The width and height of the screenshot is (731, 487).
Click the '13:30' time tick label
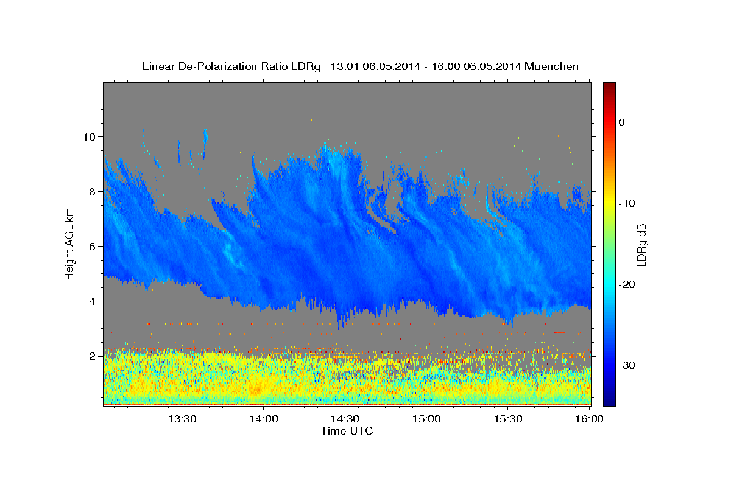[x=182, y=419]
